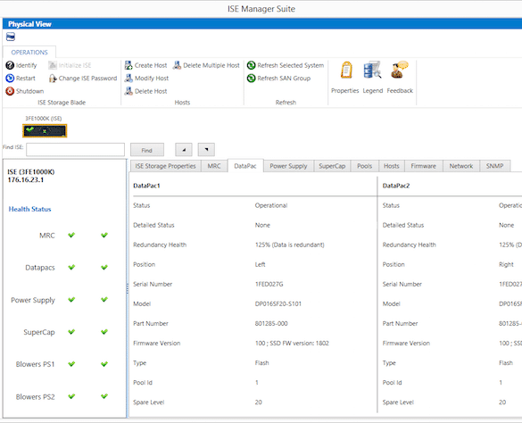
Task: Open the SNMP tab
Action: 494,166
